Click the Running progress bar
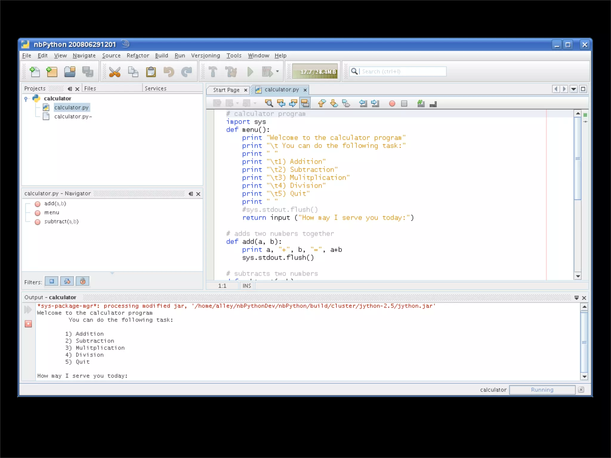 (x=542, y=390)
